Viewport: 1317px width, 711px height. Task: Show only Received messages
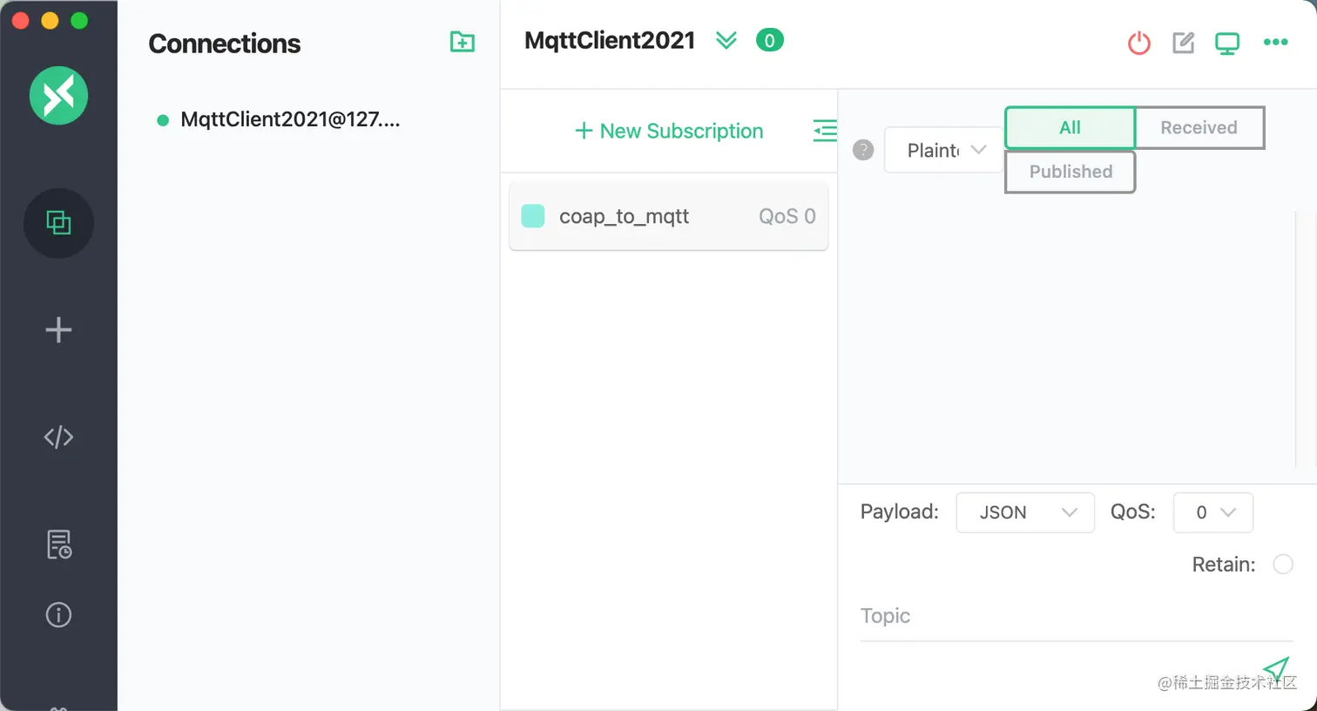pos(1199,128)
